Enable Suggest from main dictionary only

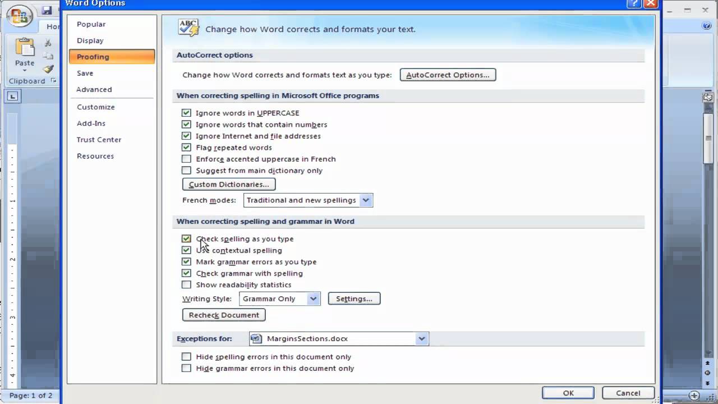coord(186,171)
